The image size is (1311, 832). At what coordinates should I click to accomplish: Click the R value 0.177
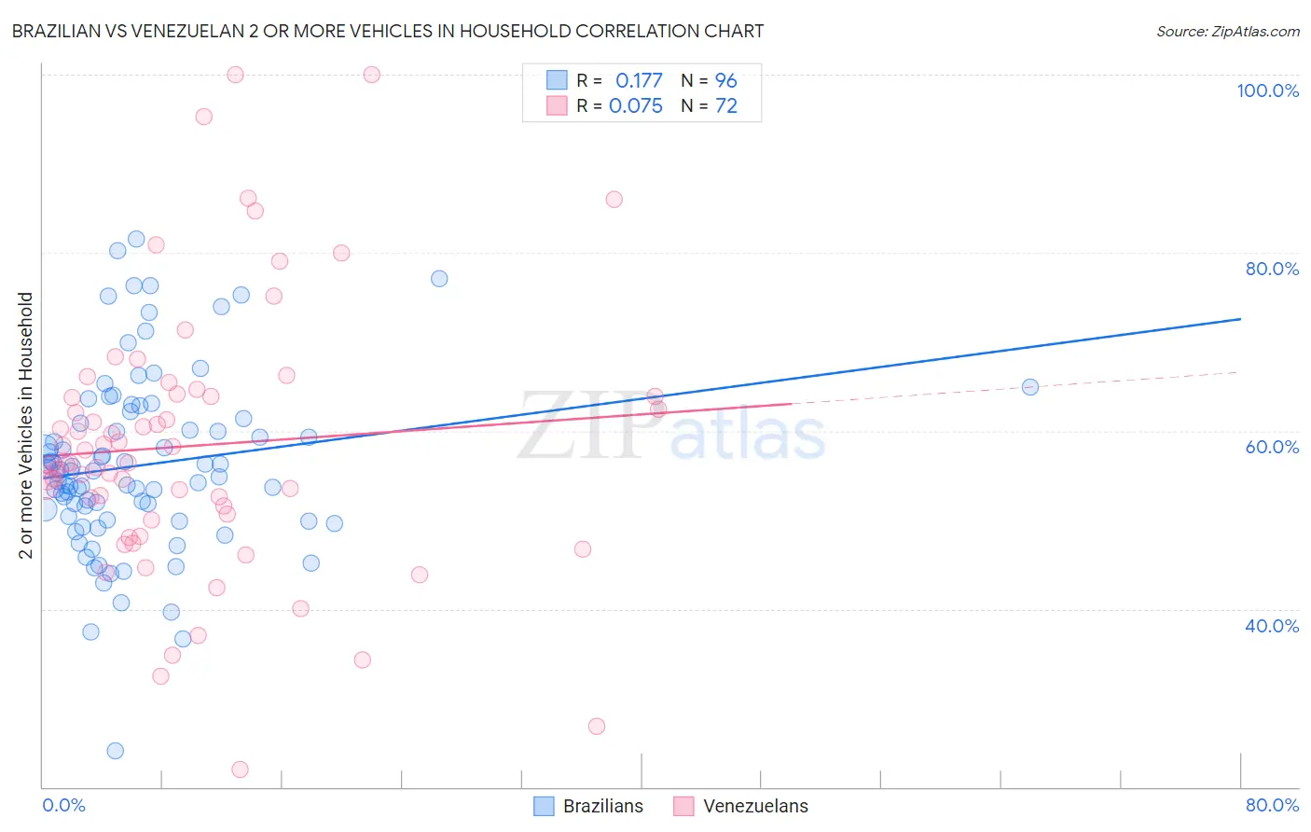coord(639,80)
